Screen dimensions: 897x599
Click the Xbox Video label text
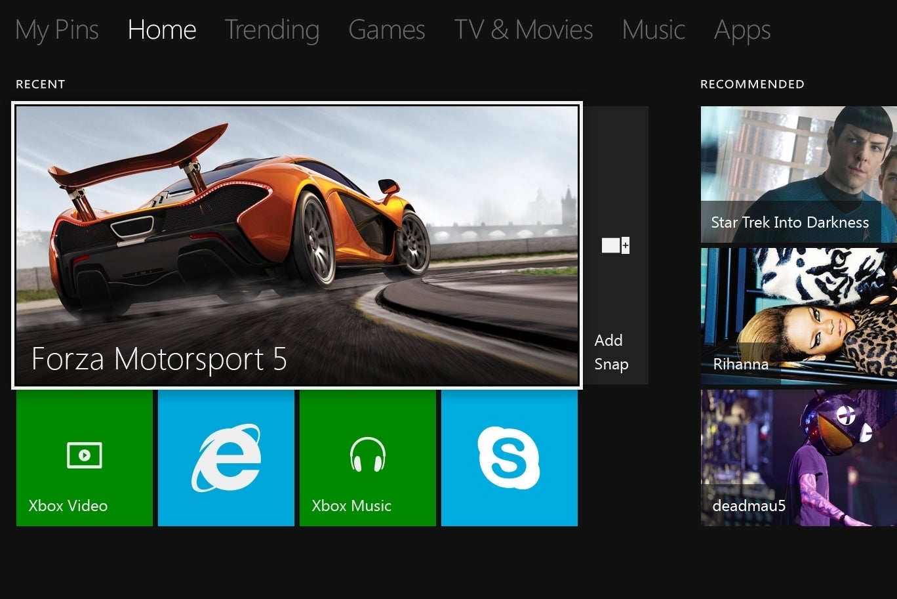[x=68, y=506]
